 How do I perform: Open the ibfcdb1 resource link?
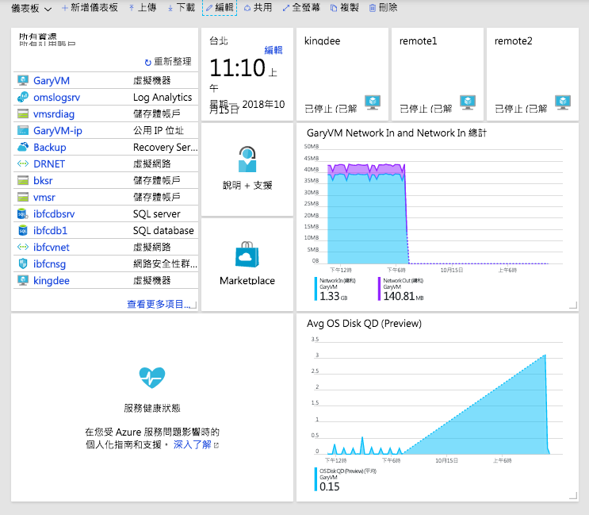tap(50, 230)
